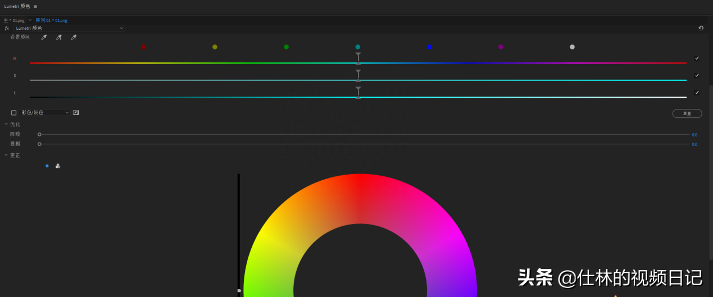Select the set-color eyedropper tool
713x297 pixels.
[44, 37]
